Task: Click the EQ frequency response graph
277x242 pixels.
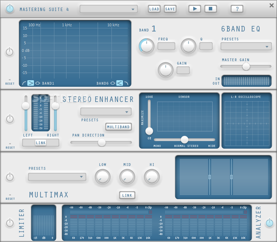Action: (x=75, y=53)
